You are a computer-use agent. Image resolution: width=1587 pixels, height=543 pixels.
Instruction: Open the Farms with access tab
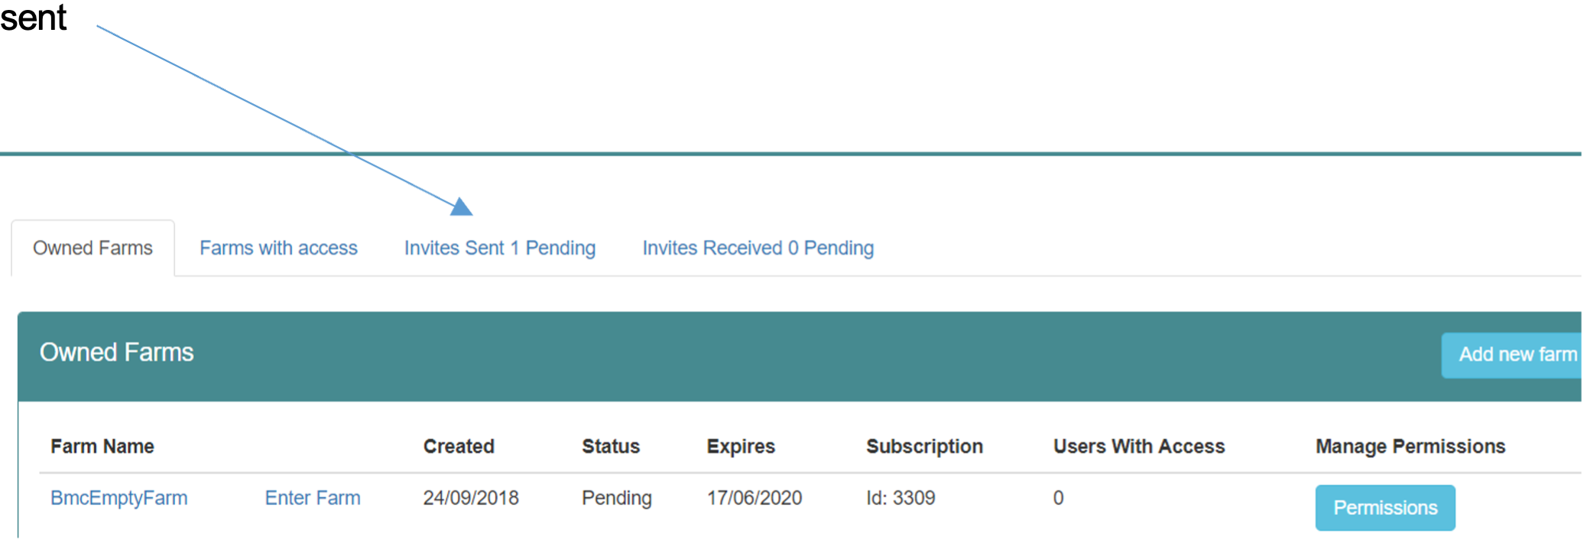[278, 249]
